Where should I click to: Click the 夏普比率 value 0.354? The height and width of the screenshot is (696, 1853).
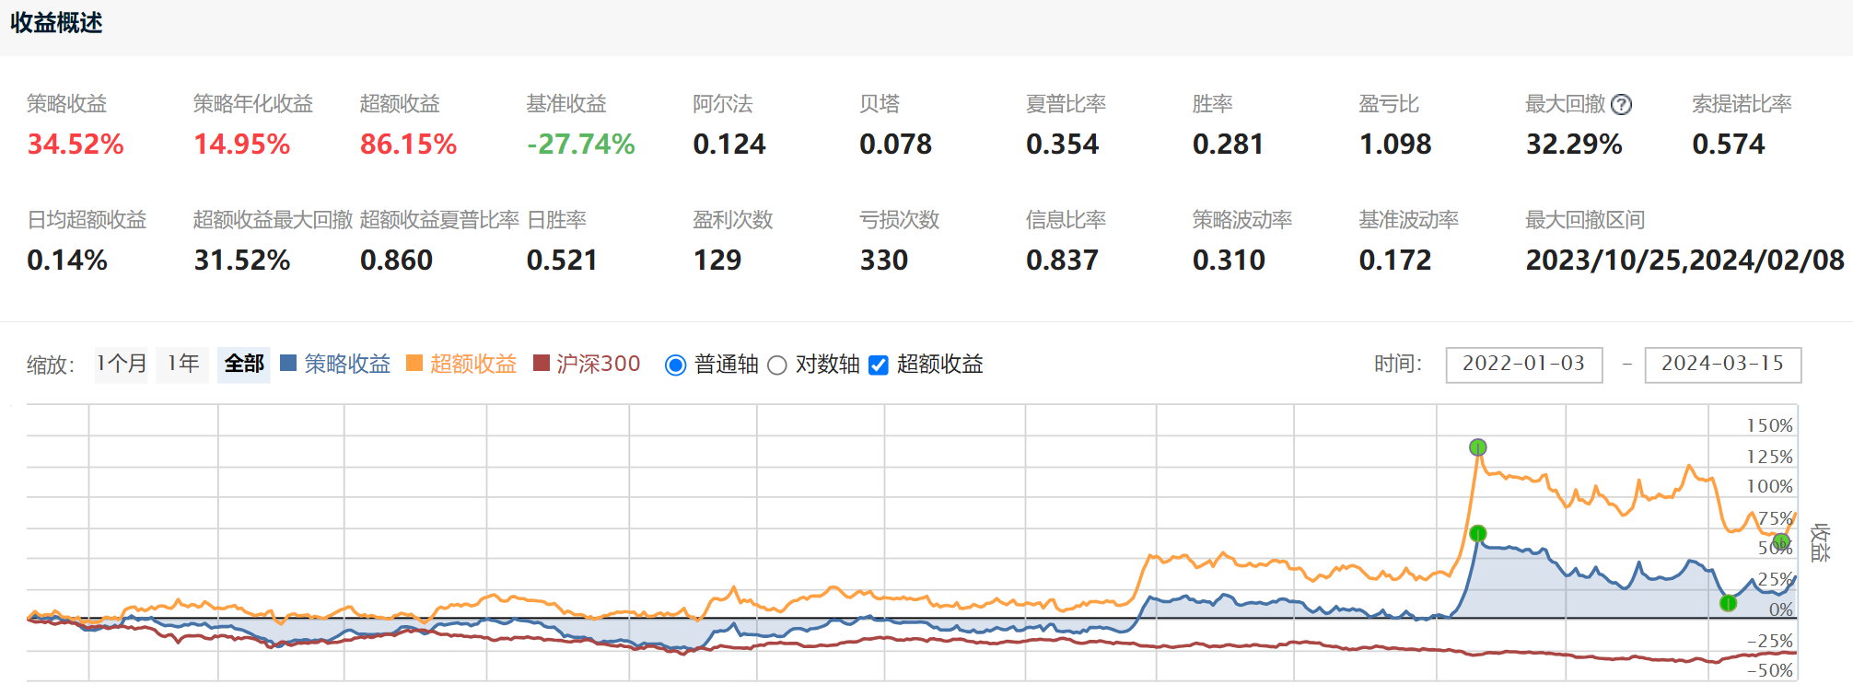[1063, 145]
